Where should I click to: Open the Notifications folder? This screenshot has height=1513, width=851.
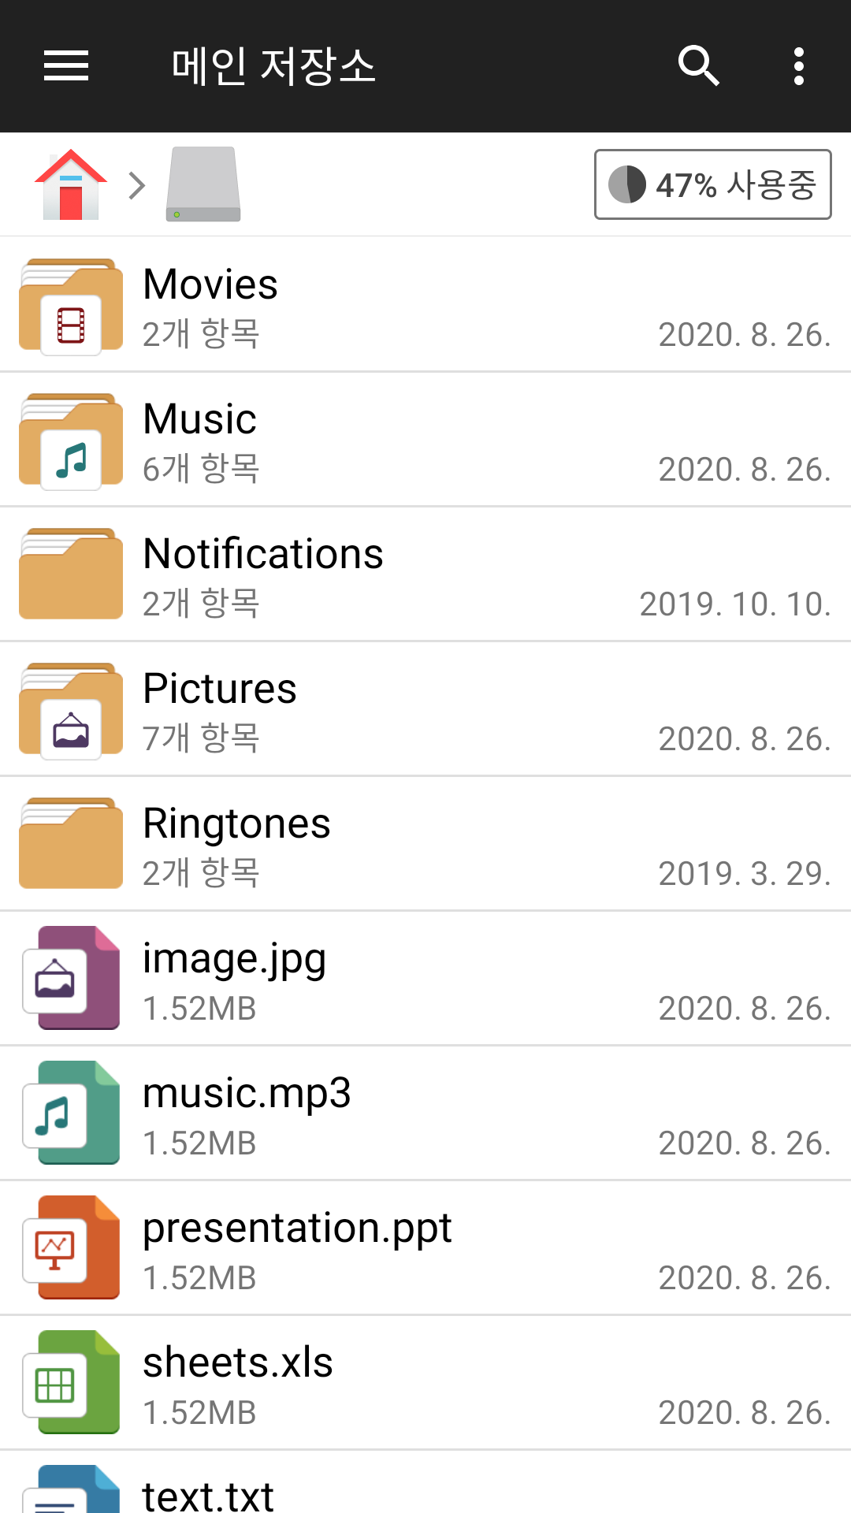pyautogui.click(x=425, y=574)
